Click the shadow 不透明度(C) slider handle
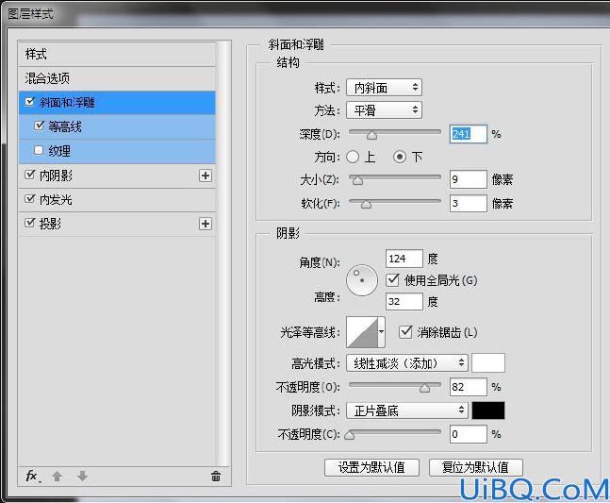The height and width of the screenshot is (503, 610). pyautogui.click(x=350, y=435)
